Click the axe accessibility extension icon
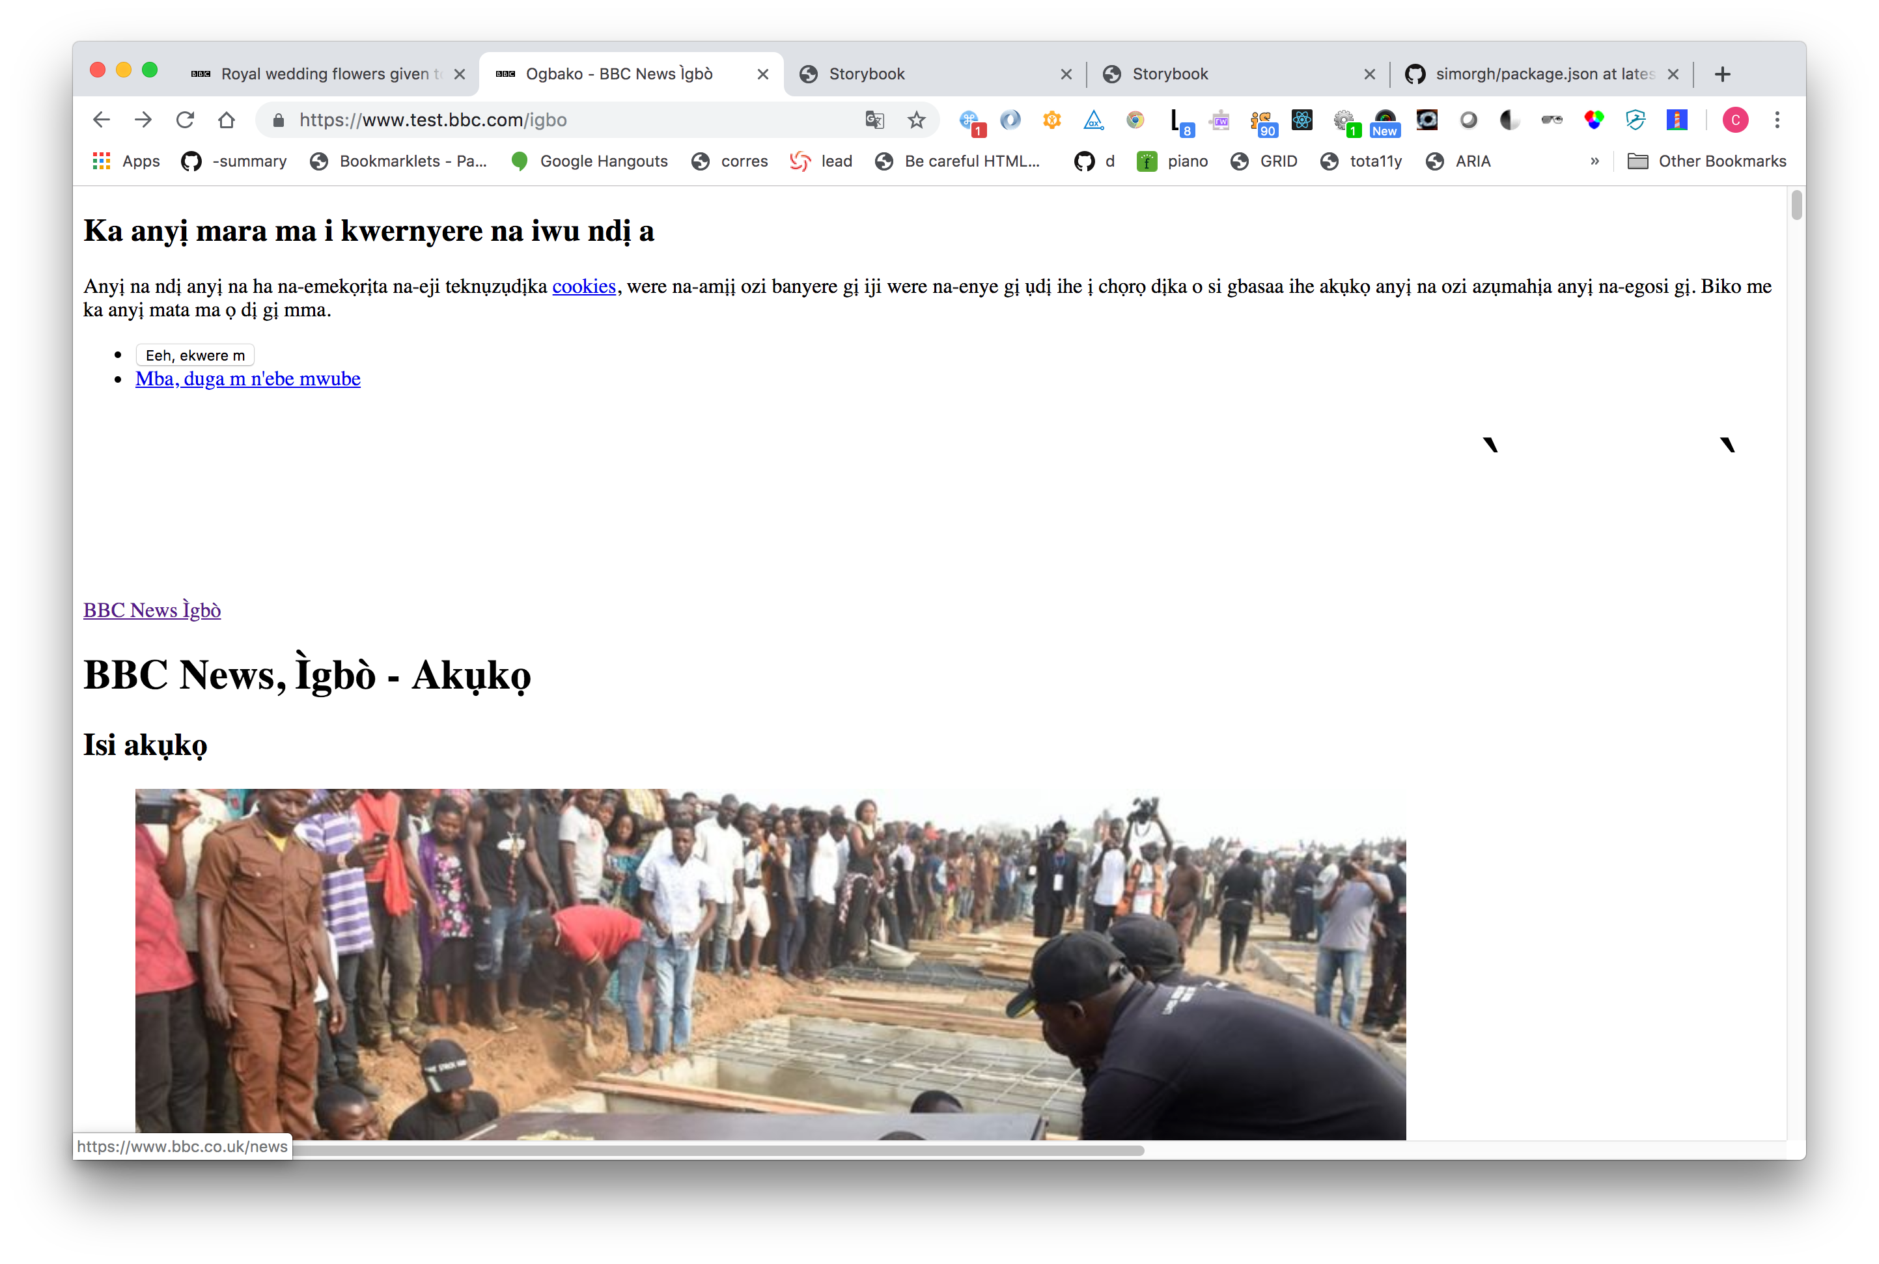Screen dimensions: 1879x1264 [x=1094, y=120]
